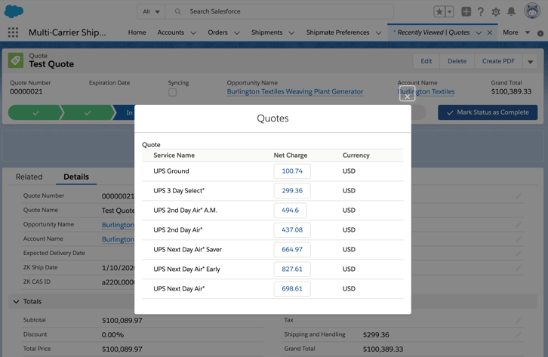This screenshot has height=357, width=548.
Task: Click the user avatar profile icon
Action: click(x=532, y=11)
